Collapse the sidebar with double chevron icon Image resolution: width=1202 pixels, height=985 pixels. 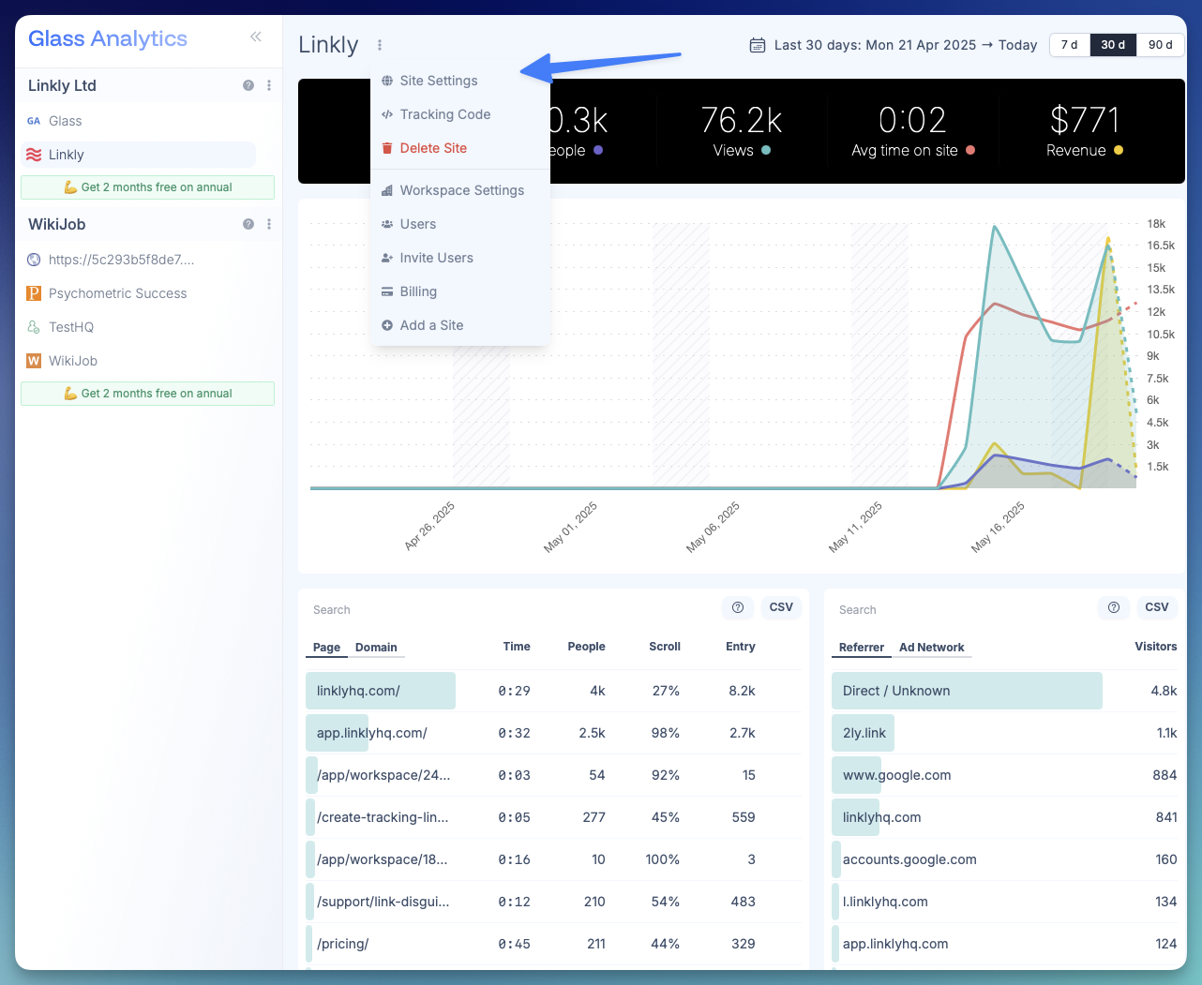coord(255,37)
